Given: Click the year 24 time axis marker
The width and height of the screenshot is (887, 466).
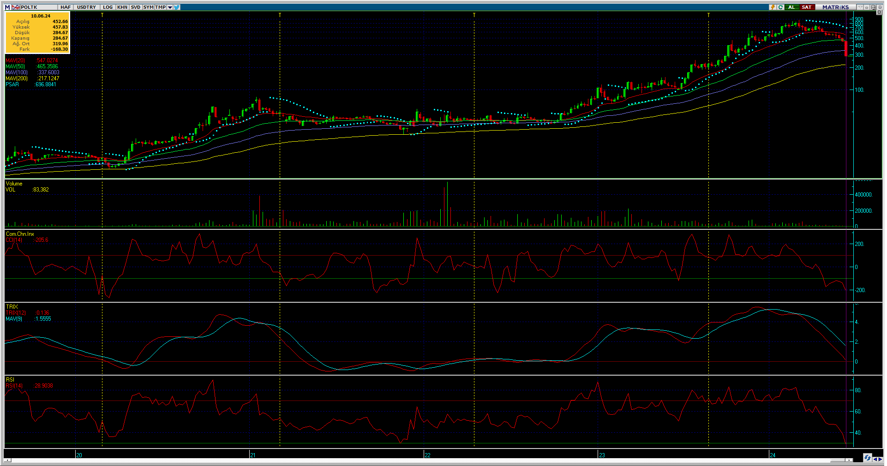Looking at the screenshot, I should point(773,455).
